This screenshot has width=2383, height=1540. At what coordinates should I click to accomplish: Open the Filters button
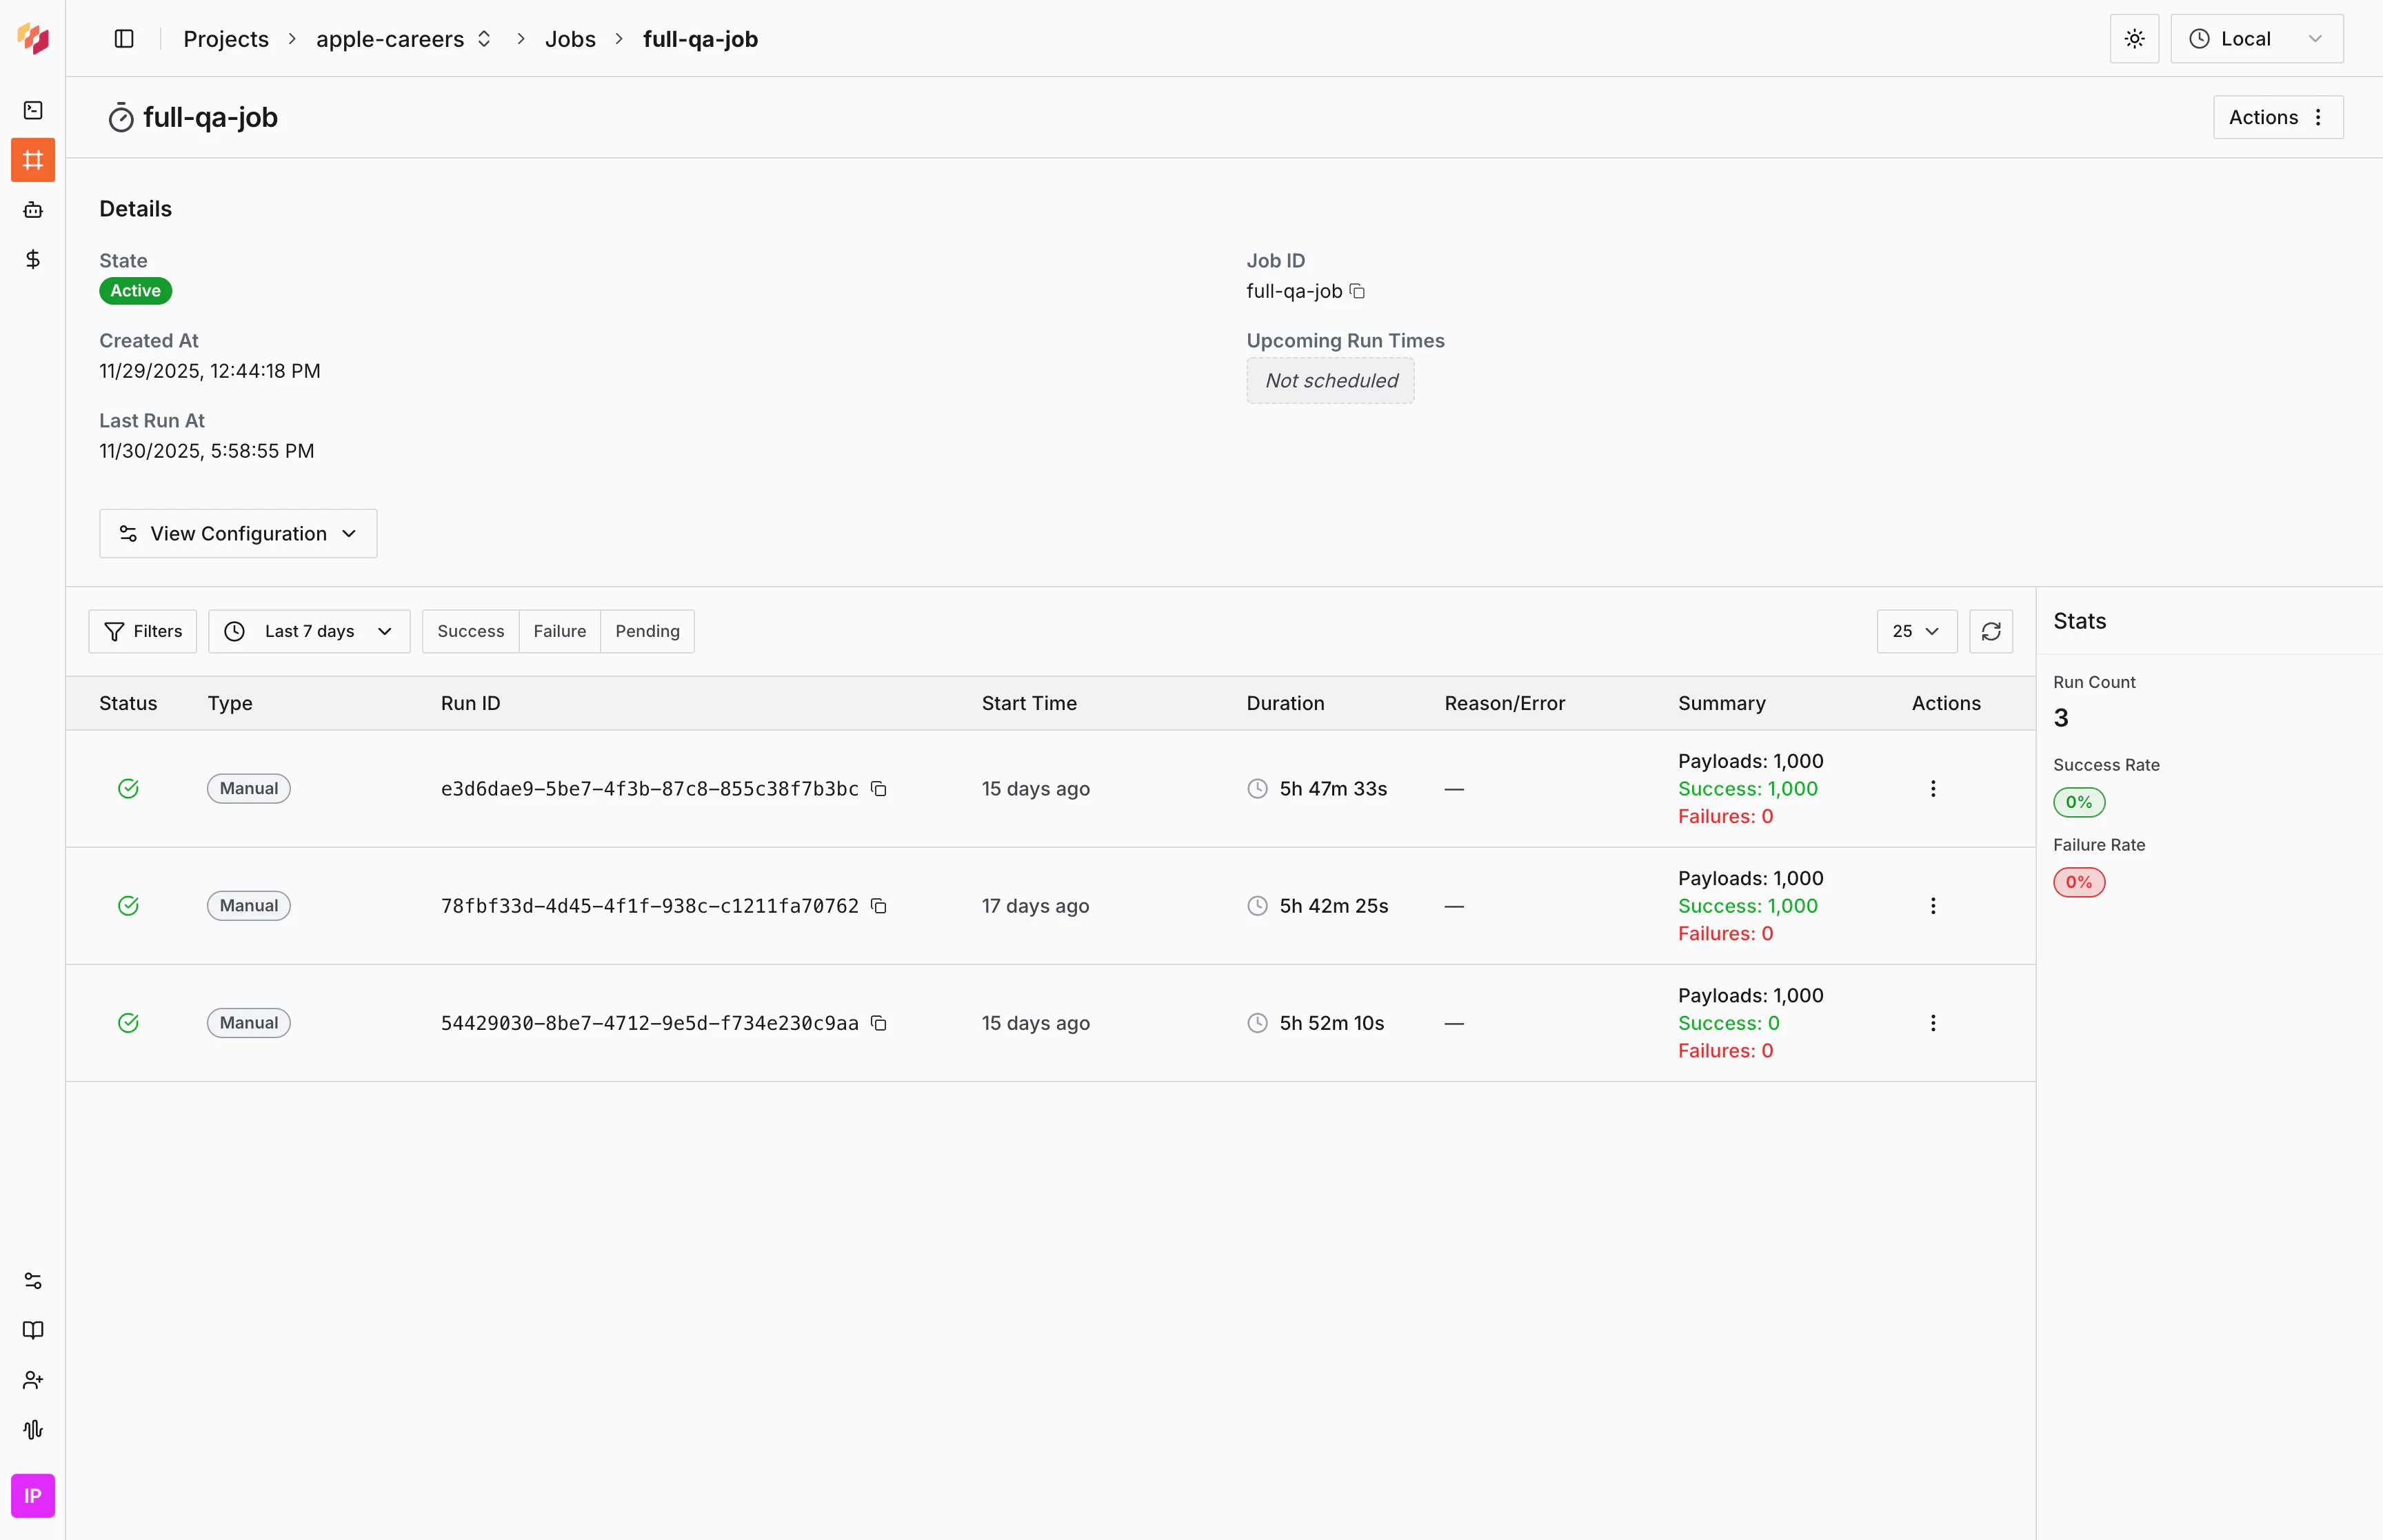tap(142, 631)
